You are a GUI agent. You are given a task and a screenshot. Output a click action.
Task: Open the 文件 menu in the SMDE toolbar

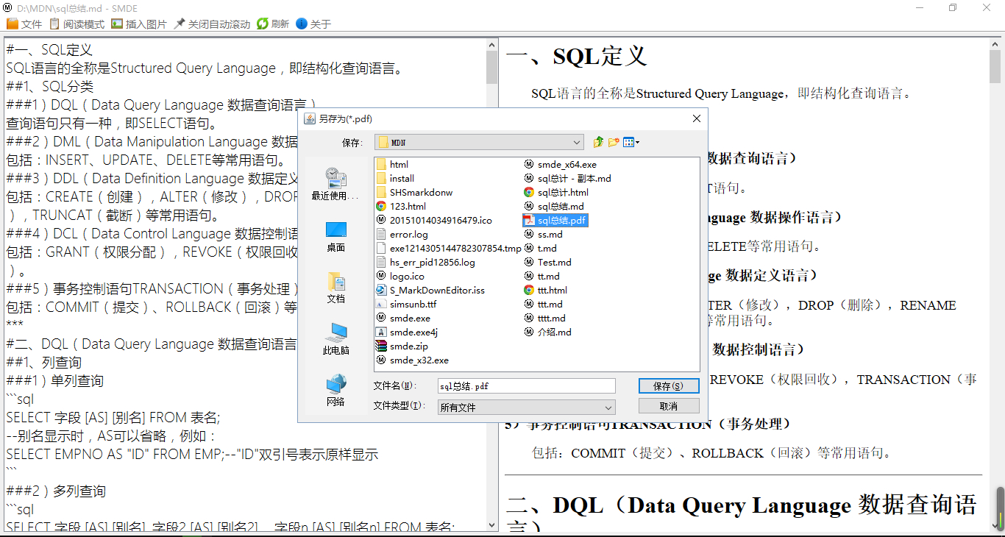tap(24, 24)
